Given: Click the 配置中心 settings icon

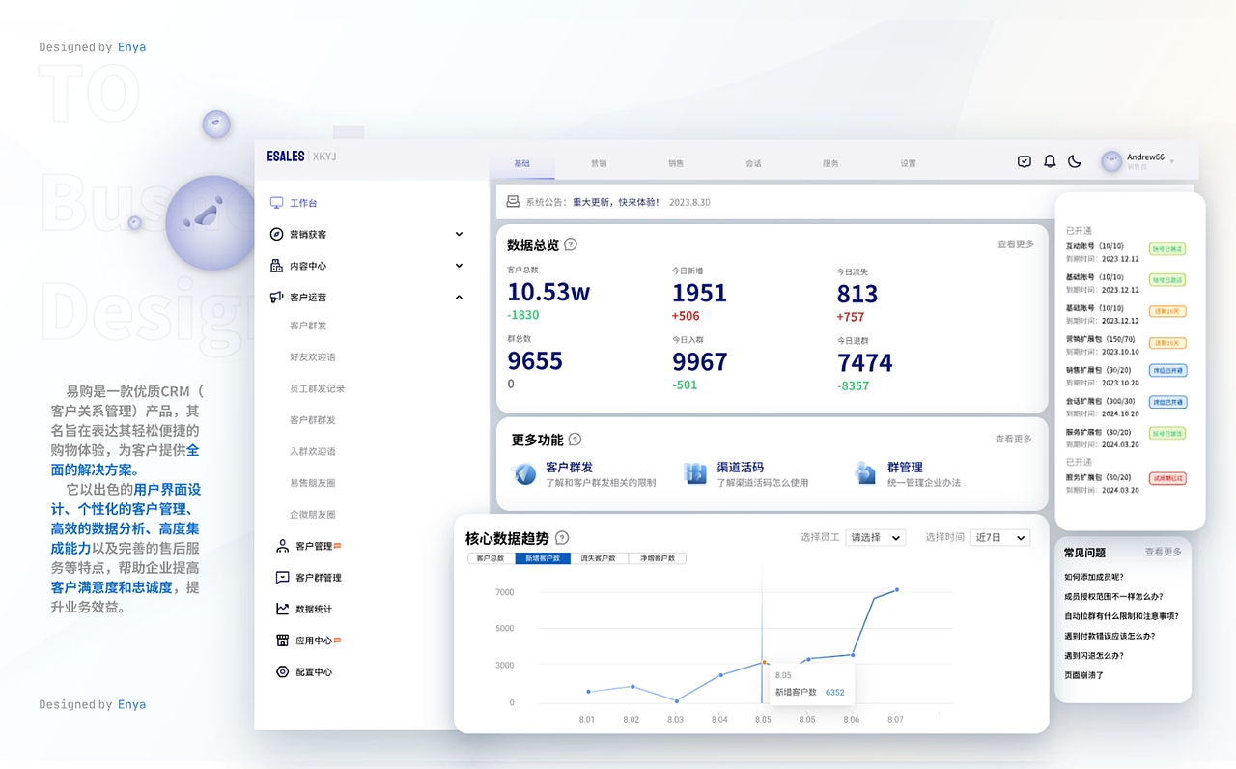Looking at the screenshot, I should pos(282,671).
